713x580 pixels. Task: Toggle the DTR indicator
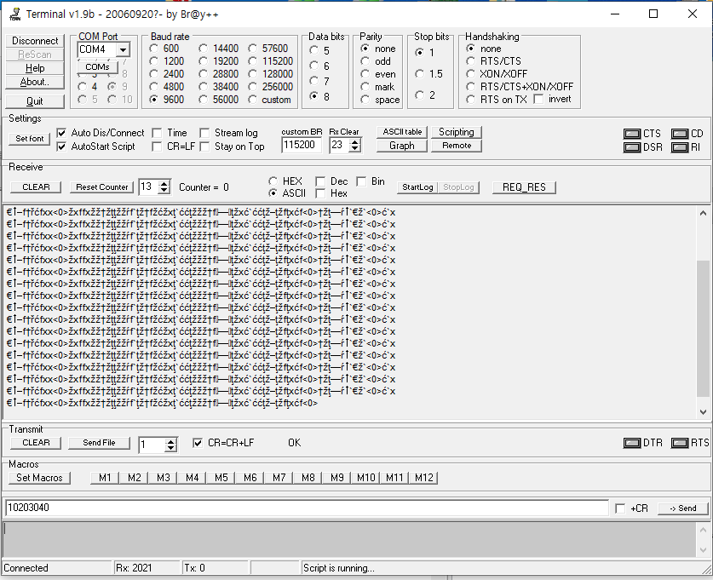click(x=631, y=443)
